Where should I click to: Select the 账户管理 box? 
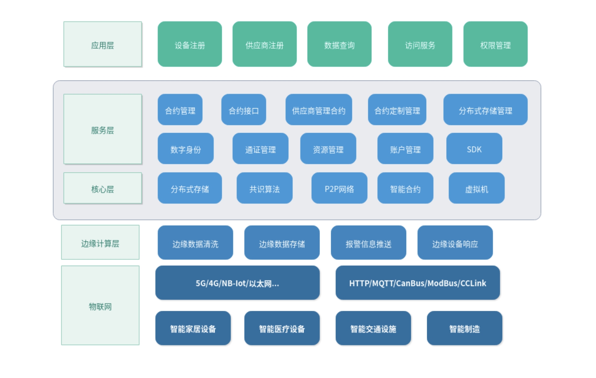point(405,149)
